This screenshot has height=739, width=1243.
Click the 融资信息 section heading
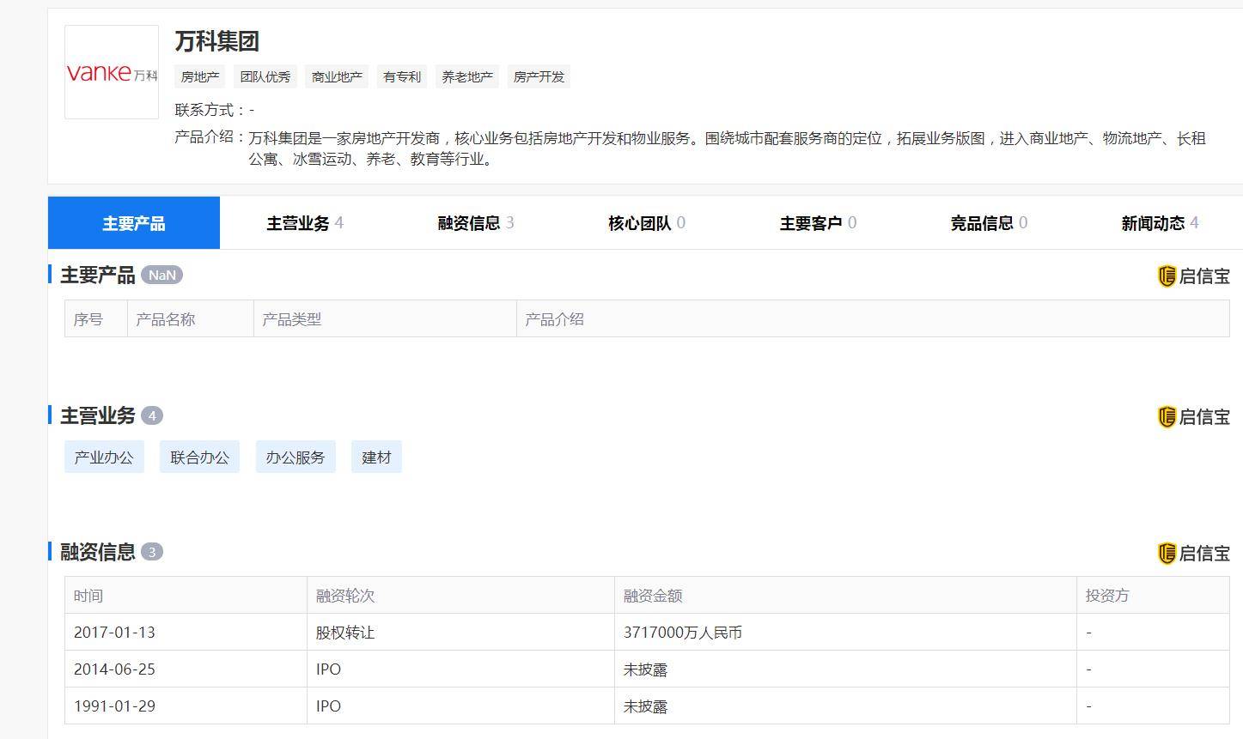pos(98,552)
